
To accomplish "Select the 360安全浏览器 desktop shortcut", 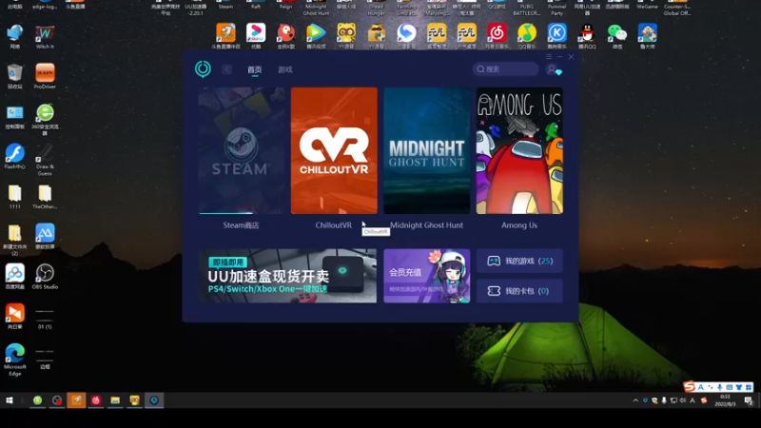I will tap(45, 119).
